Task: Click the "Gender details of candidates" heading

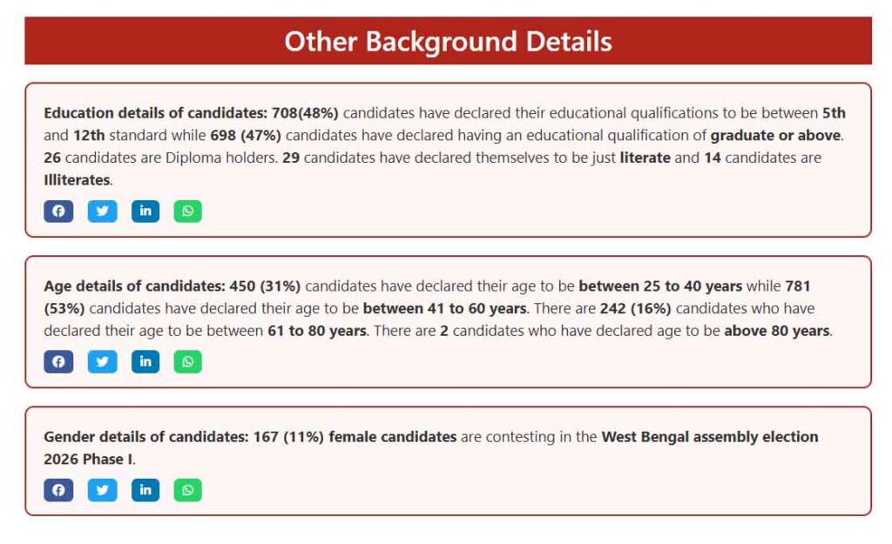Action: coord(146,437)
